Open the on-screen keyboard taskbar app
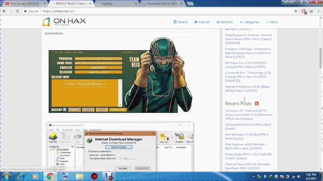Viewport: 323px width, 181px height. coord(65,176)
